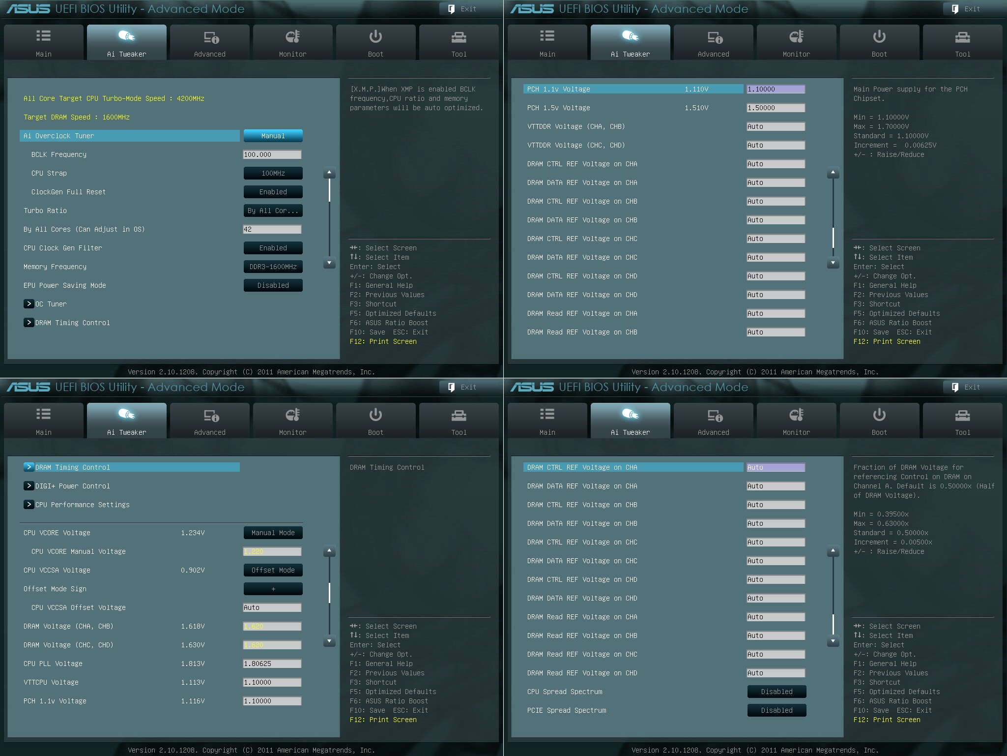Open the Ai Overclock Tuner Manual dropdown
The height and width of the screenshot is (756, 1007).
[273, 136]
